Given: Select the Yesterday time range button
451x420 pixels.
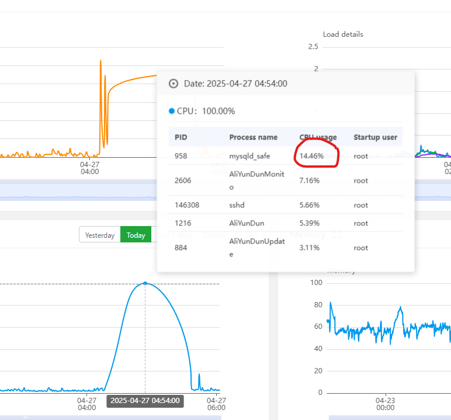Looking at the screenshot, I should click(x=100, y=235).
